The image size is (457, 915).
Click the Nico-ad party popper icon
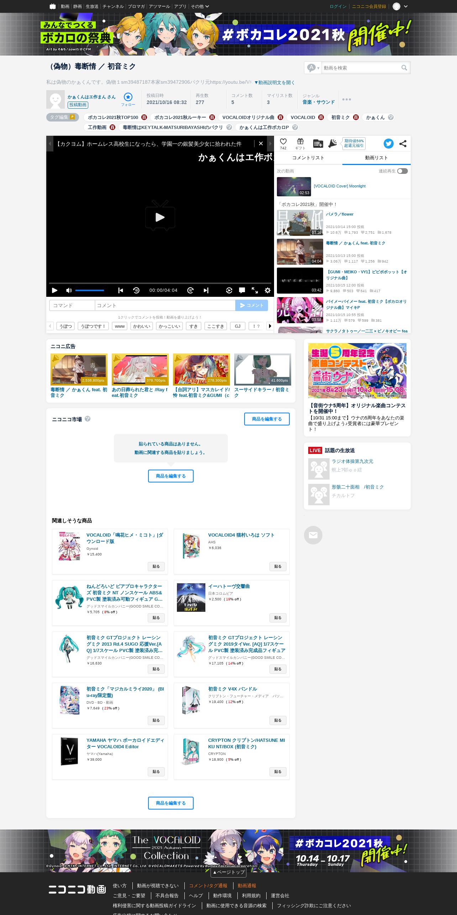pyautogui.click(x=332, y=144)
